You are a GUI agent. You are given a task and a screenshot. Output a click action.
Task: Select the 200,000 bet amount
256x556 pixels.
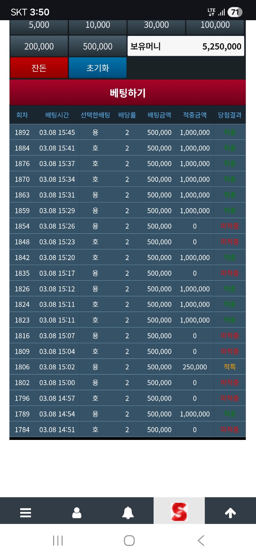pyautogui.click(x=39, y=46)
